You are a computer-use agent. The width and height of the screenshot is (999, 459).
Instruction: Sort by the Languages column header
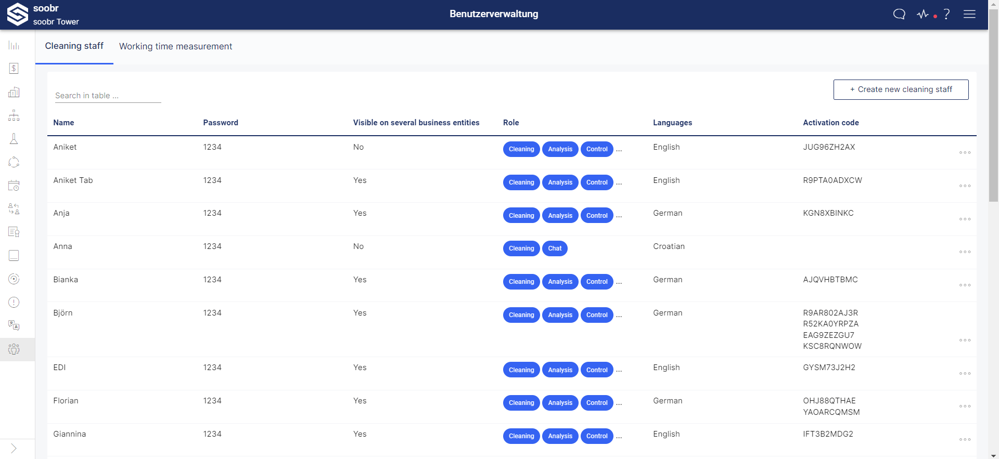(672, 123)
